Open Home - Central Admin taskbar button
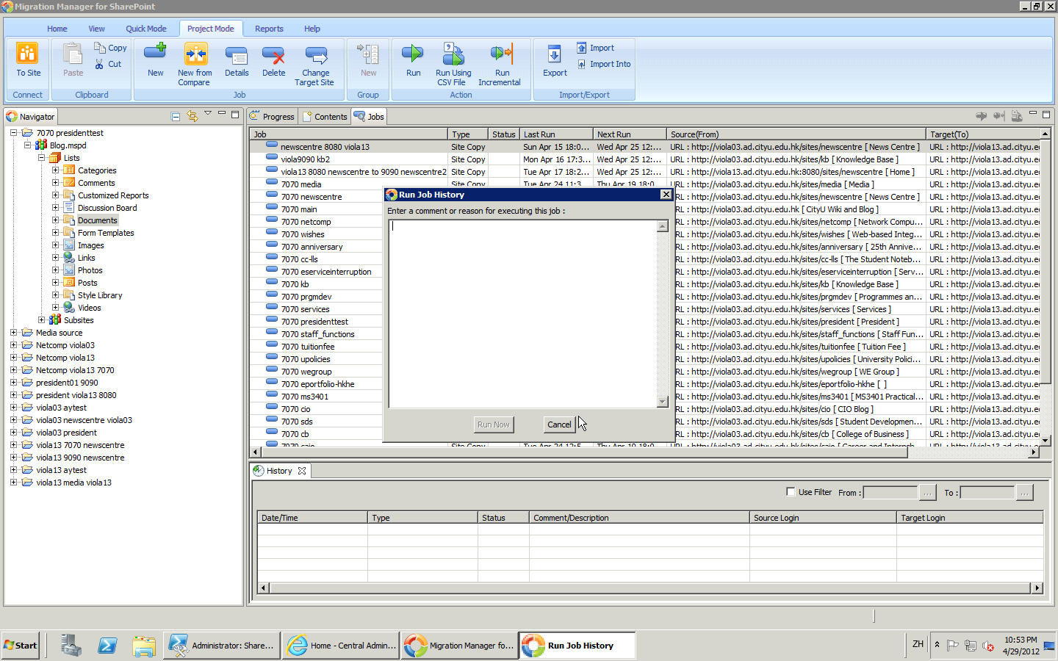Image resolution: width=1058 pixels, height=661 pixels. click(x=342, y=646)
